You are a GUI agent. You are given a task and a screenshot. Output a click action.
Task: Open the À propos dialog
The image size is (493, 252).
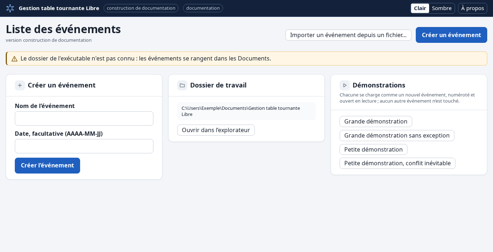(x=472, y=8)
